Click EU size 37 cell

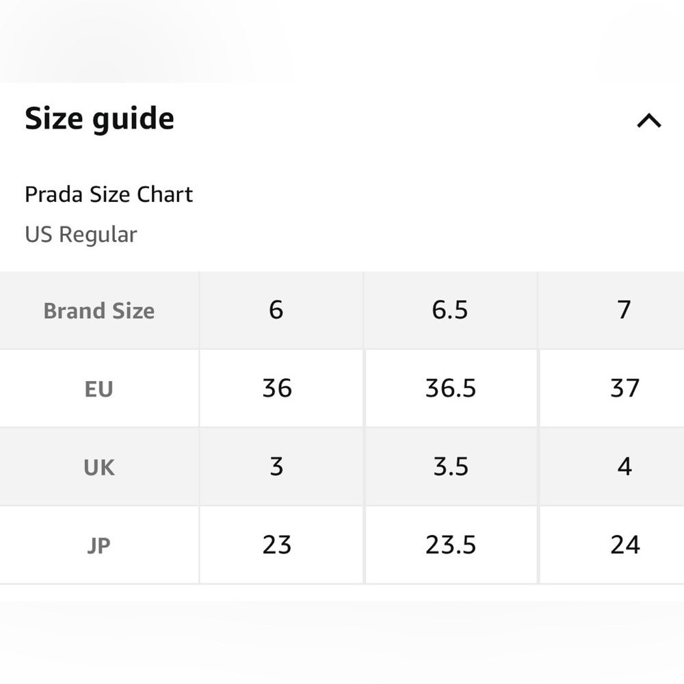click(x=624, y=389)
